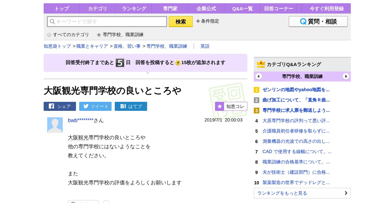Open ranking 2 曲げ加工について link
The image size is (388, 203).
click(296, 100)
